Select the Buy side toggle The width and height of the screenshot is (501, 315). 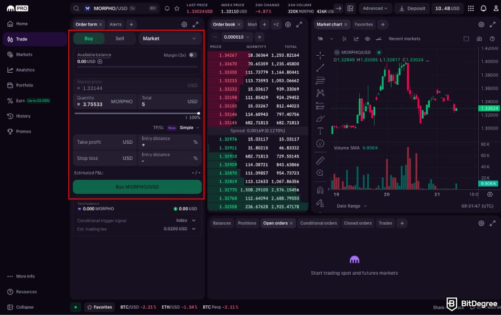tap(89, 38)
